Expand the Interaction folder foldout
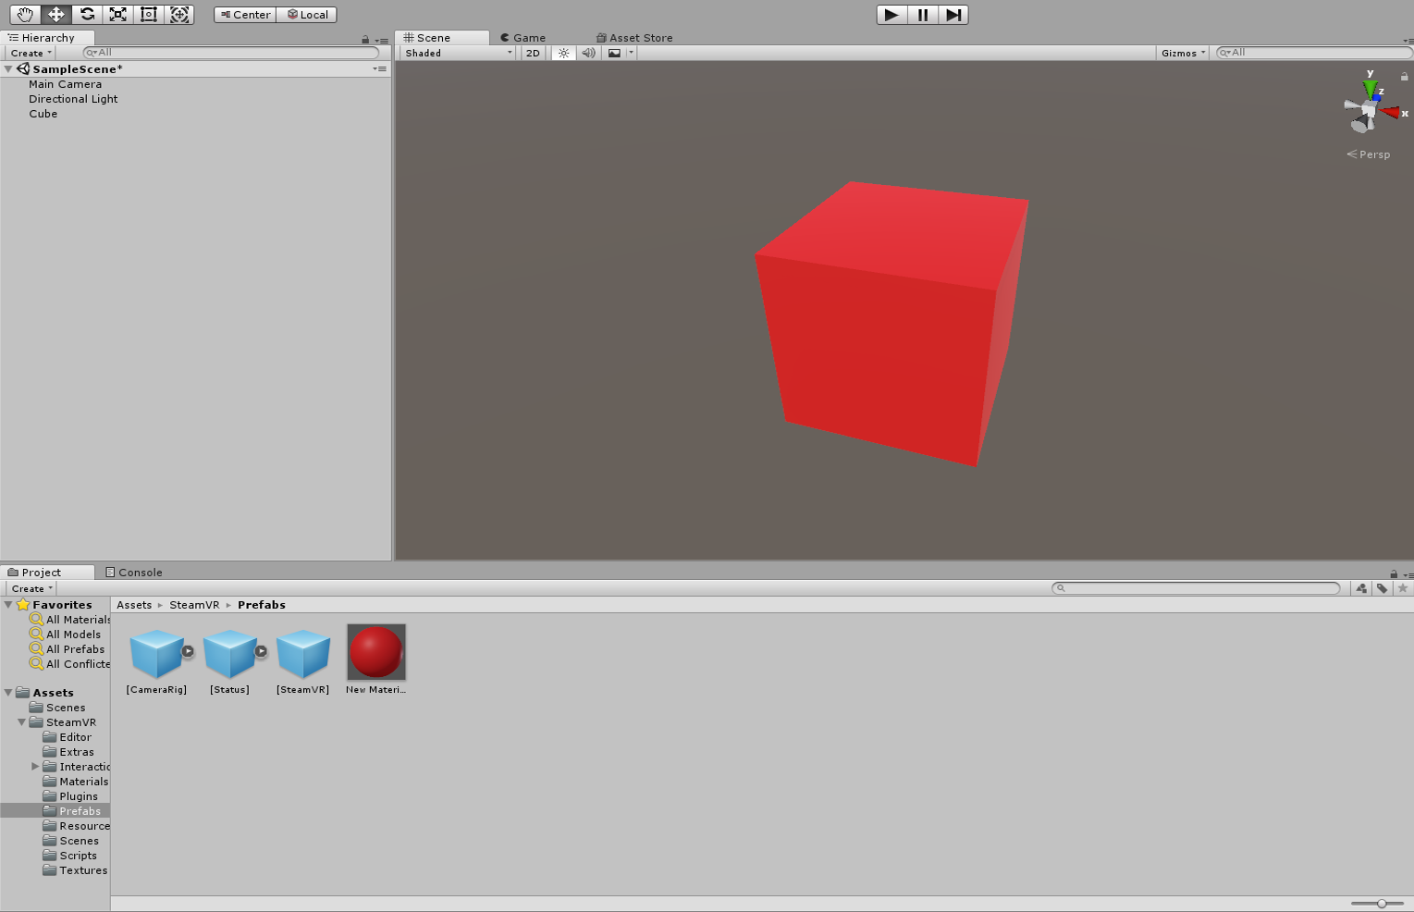 click(35, 767)
